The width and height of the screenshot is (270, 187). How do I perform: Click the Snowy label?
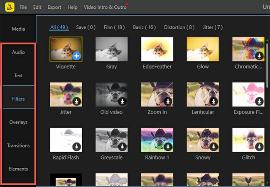(203, 157)
